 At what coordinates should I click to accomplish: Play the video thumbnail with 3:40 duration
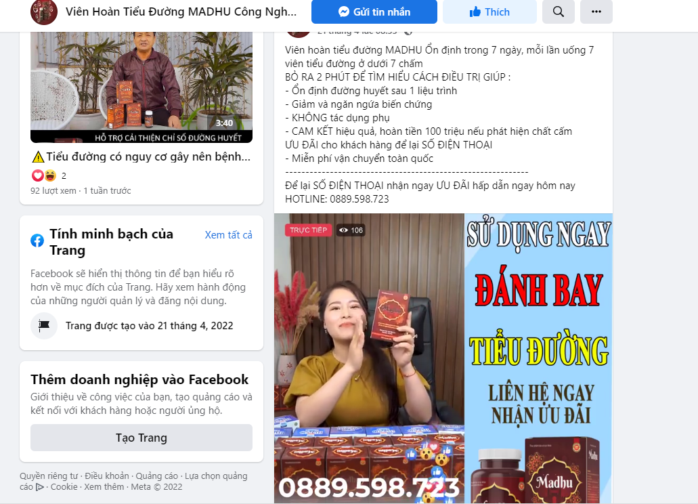click(141, 87)
